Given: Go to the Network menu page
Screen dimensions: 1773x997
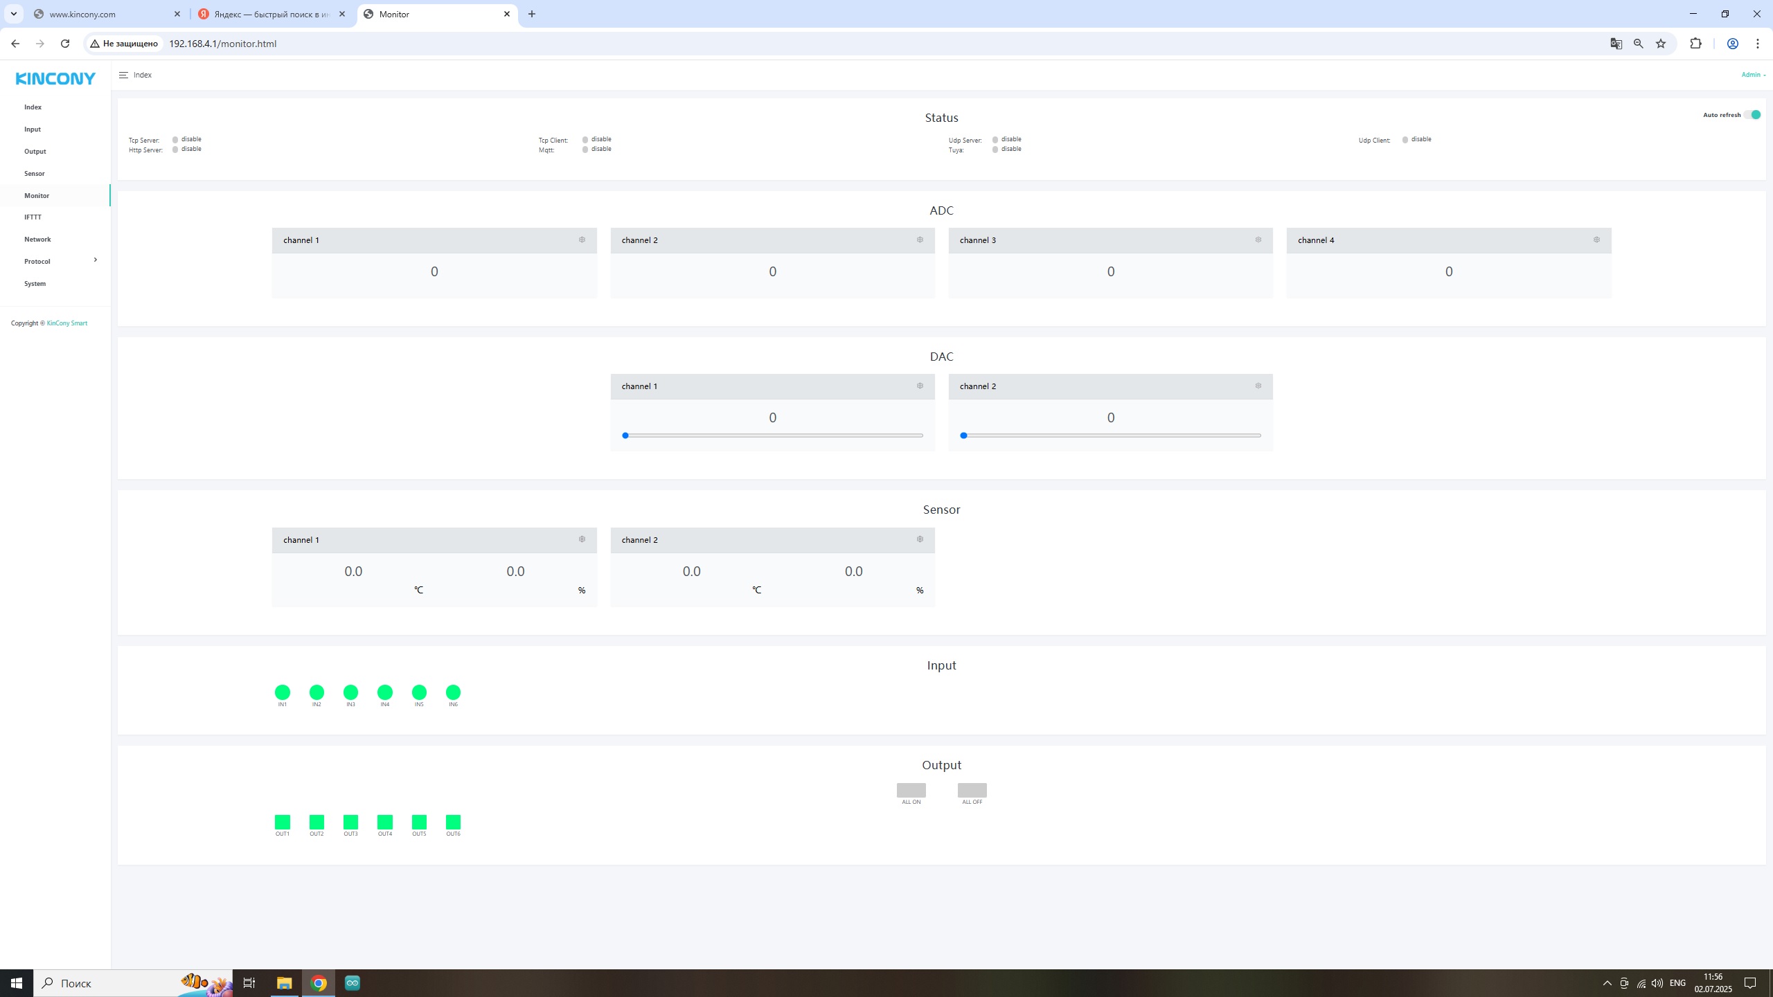Looking at the screenshot, I should click(37, 240).
